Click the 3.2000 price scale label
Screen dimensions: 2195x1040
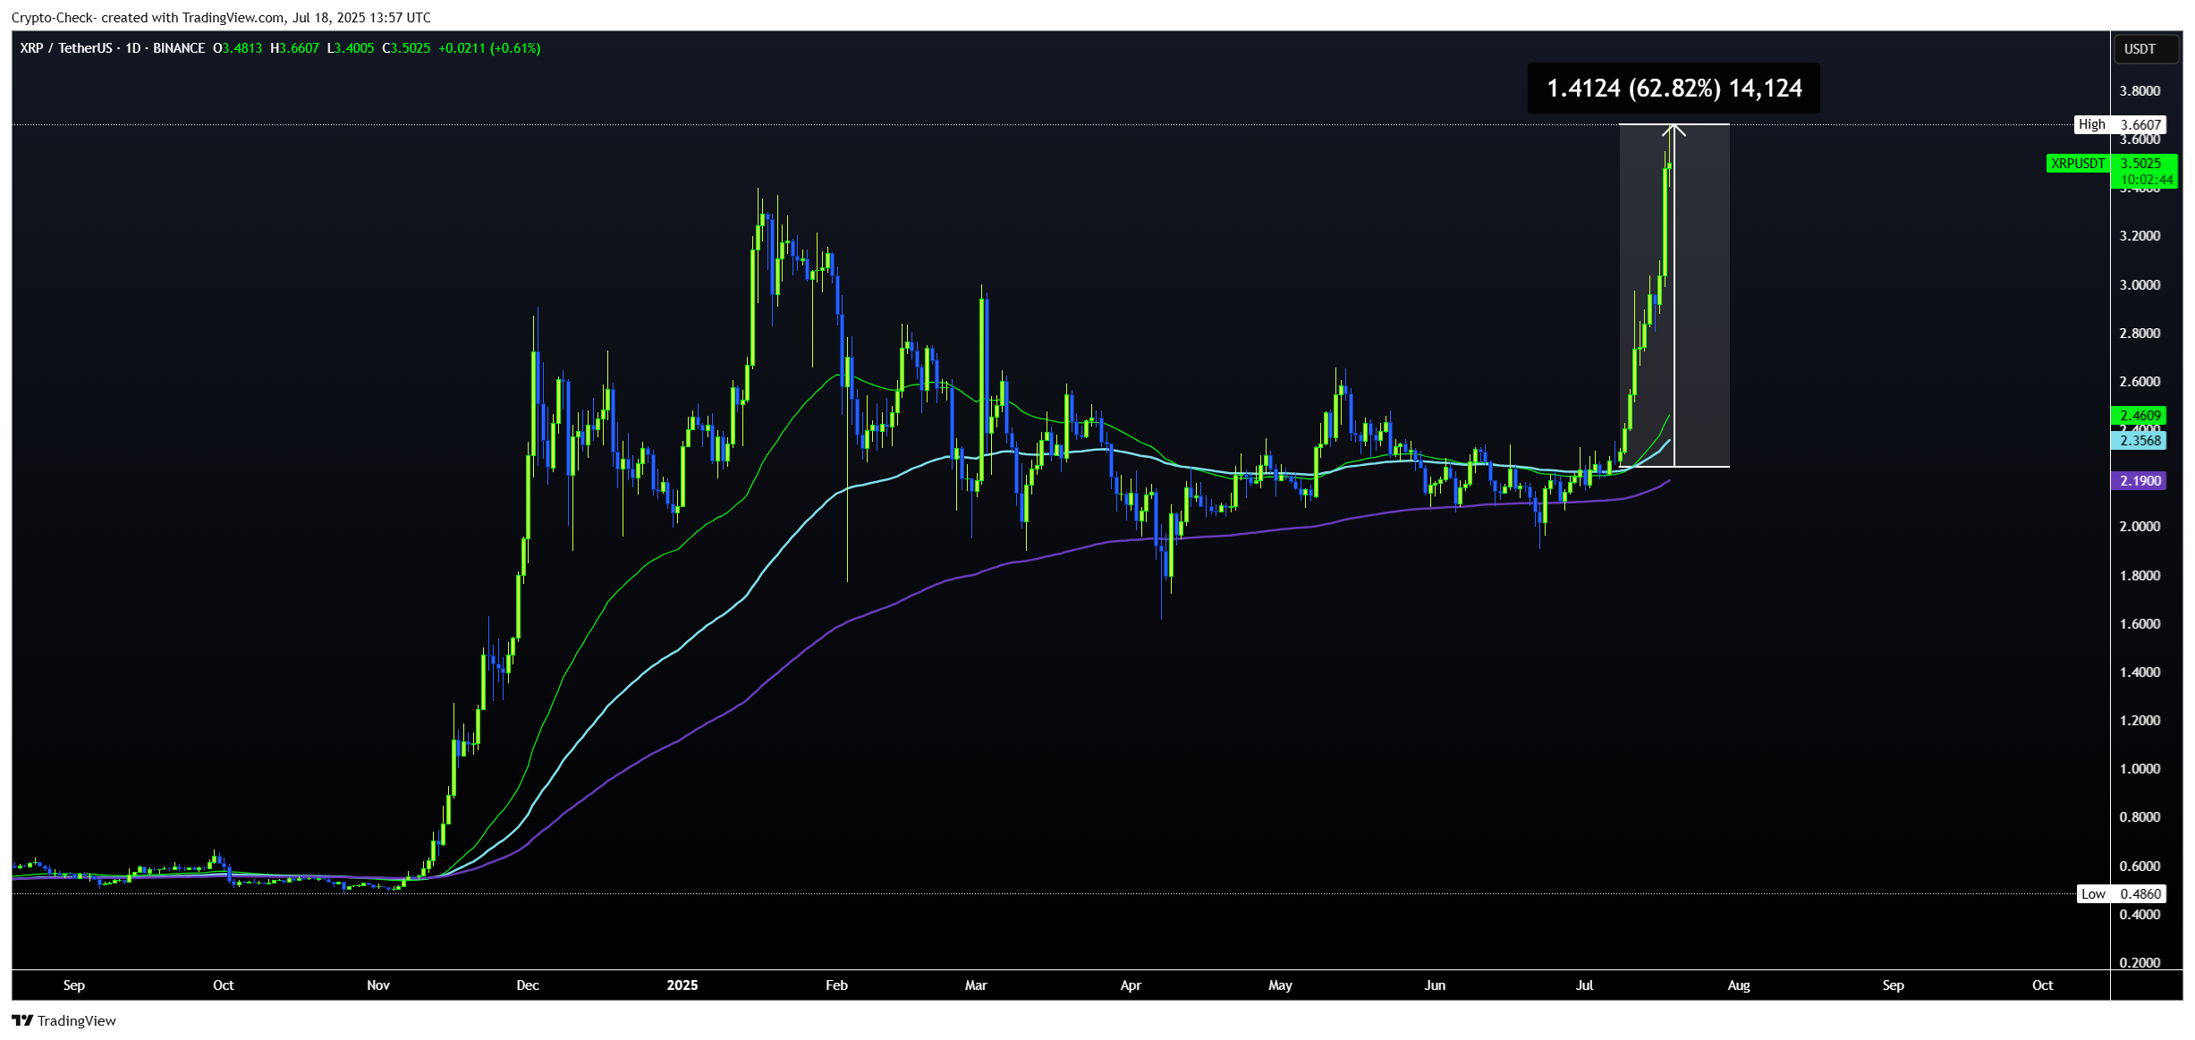(x=2140, y=236)
